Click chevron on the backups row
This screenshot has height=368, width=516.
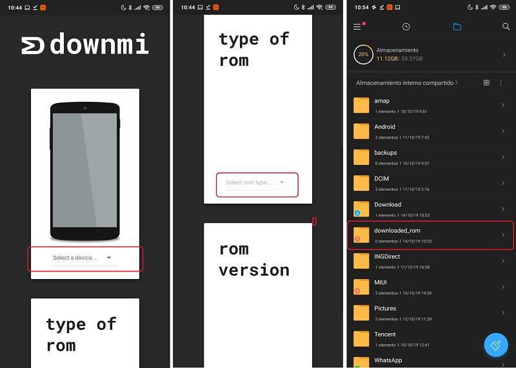(x=503, y=157)
